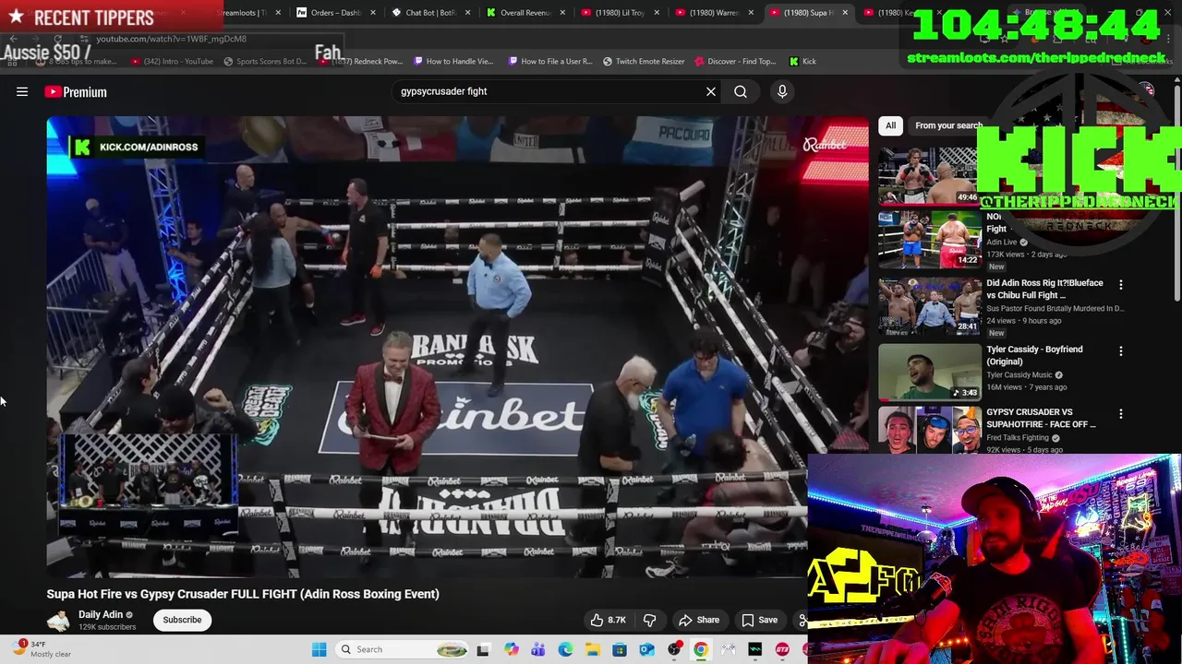Open Task View from taskbar
This screenshot has height=664, width=1182.
coord(483,649)
